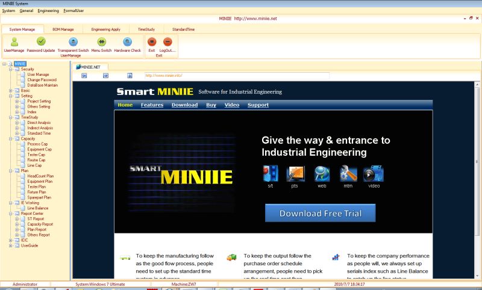This screenshot has width=482, height=290.
Task: Click the red Exit icon
Action: (152, 42)
